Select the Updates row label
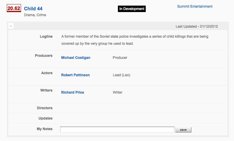This screenshot has width=234, height=141. (x=45, y=118)
